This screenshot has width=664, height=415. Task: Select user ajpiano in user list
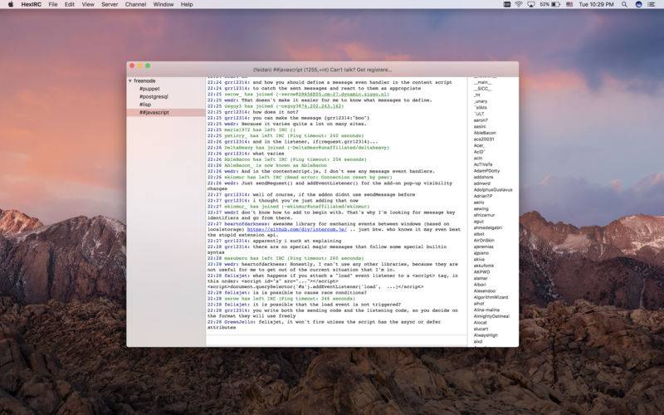[x=481, y=253]
